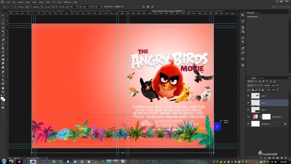291x164 pixels.
Task: Toggle lock transparent pixels
Action: tap(253, 90)
